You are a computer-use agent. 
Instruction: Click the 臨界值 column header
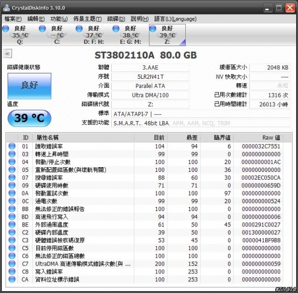coord(217,138)
